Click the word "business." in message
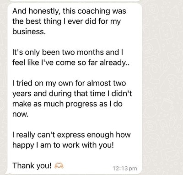The image size is (183, 175). [x=29, y=32]
